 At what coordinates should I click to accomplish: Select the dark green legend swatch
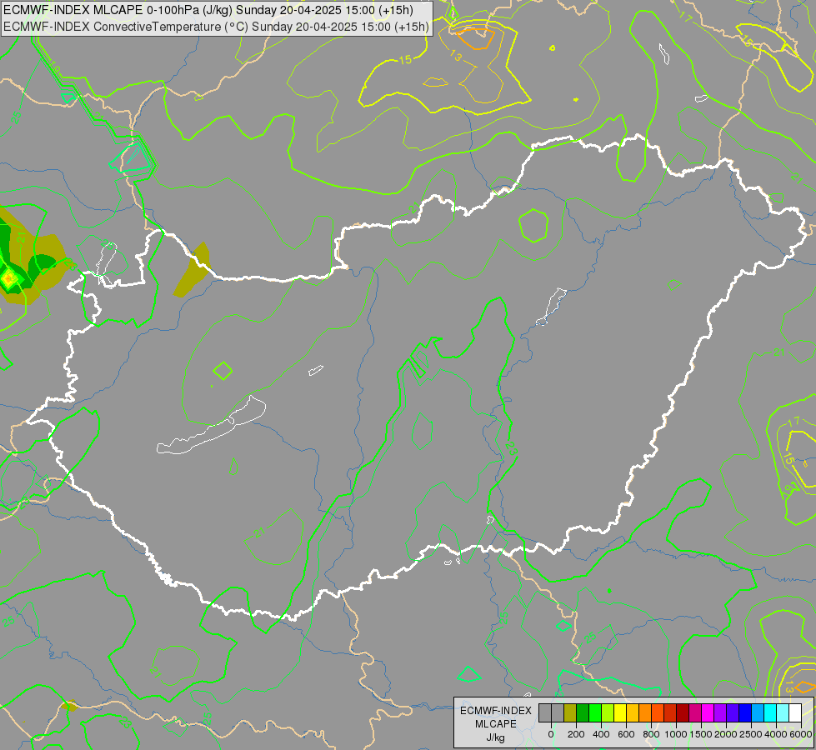pos(583,712)
